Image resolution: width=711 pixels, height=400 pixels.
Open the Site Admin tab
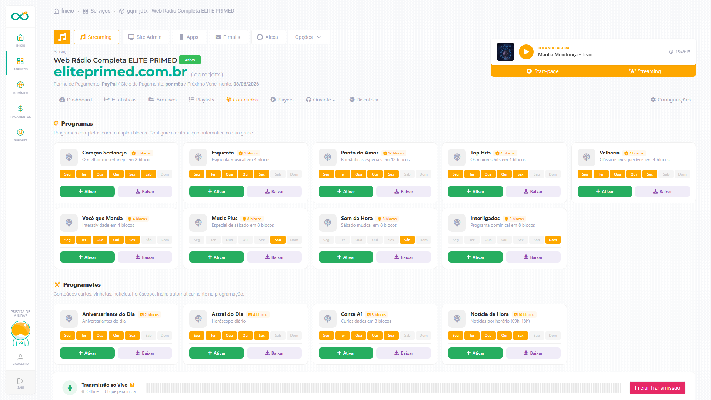146,37
